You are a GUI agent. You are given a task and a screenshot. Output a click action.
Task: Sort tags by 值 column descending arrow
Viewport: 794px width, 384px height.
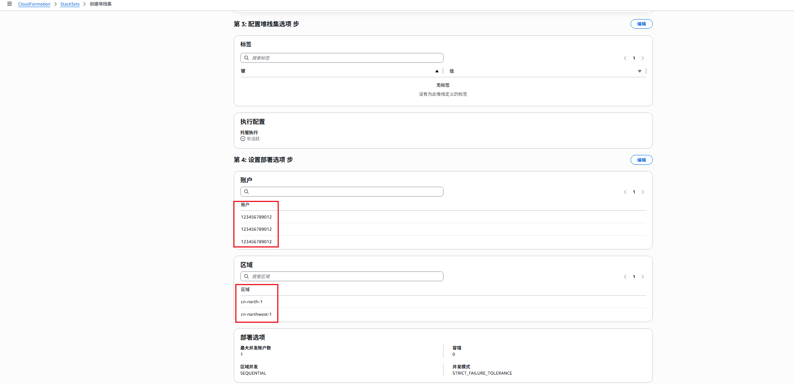[640, 71]
